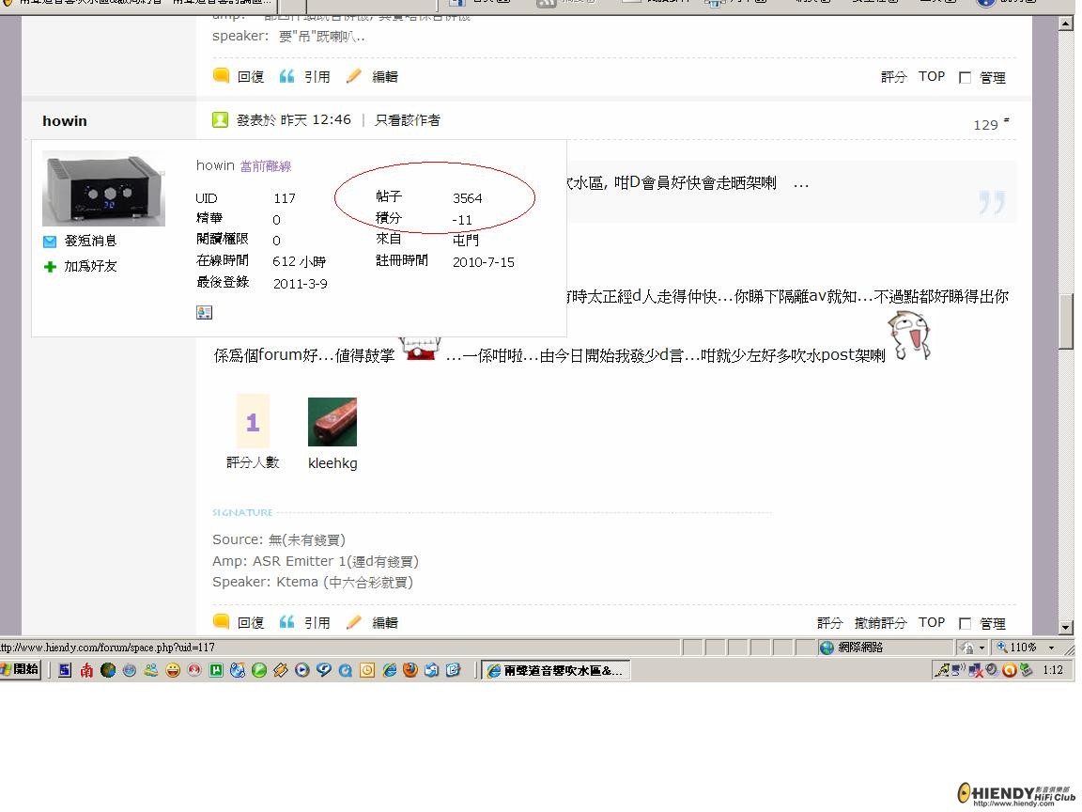Open the profile card icon in howin's popup

click(204, 312)
